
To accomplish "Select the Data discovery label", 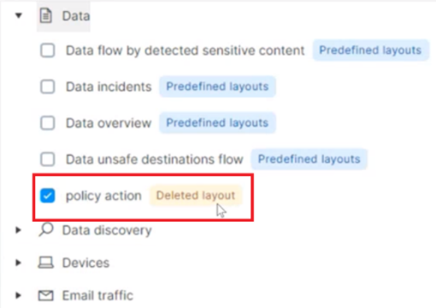I will click(x=107, y=230).
